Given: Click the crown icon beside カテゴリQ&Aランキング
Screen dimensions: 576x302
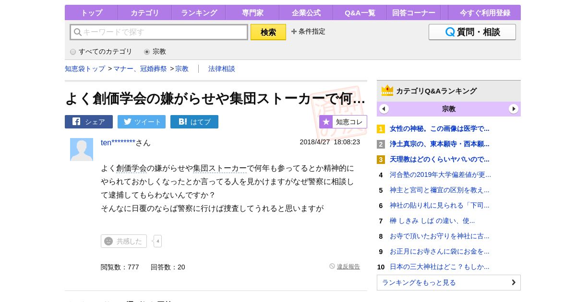Looking at the screenshot, I should click(x=387, y=91).
